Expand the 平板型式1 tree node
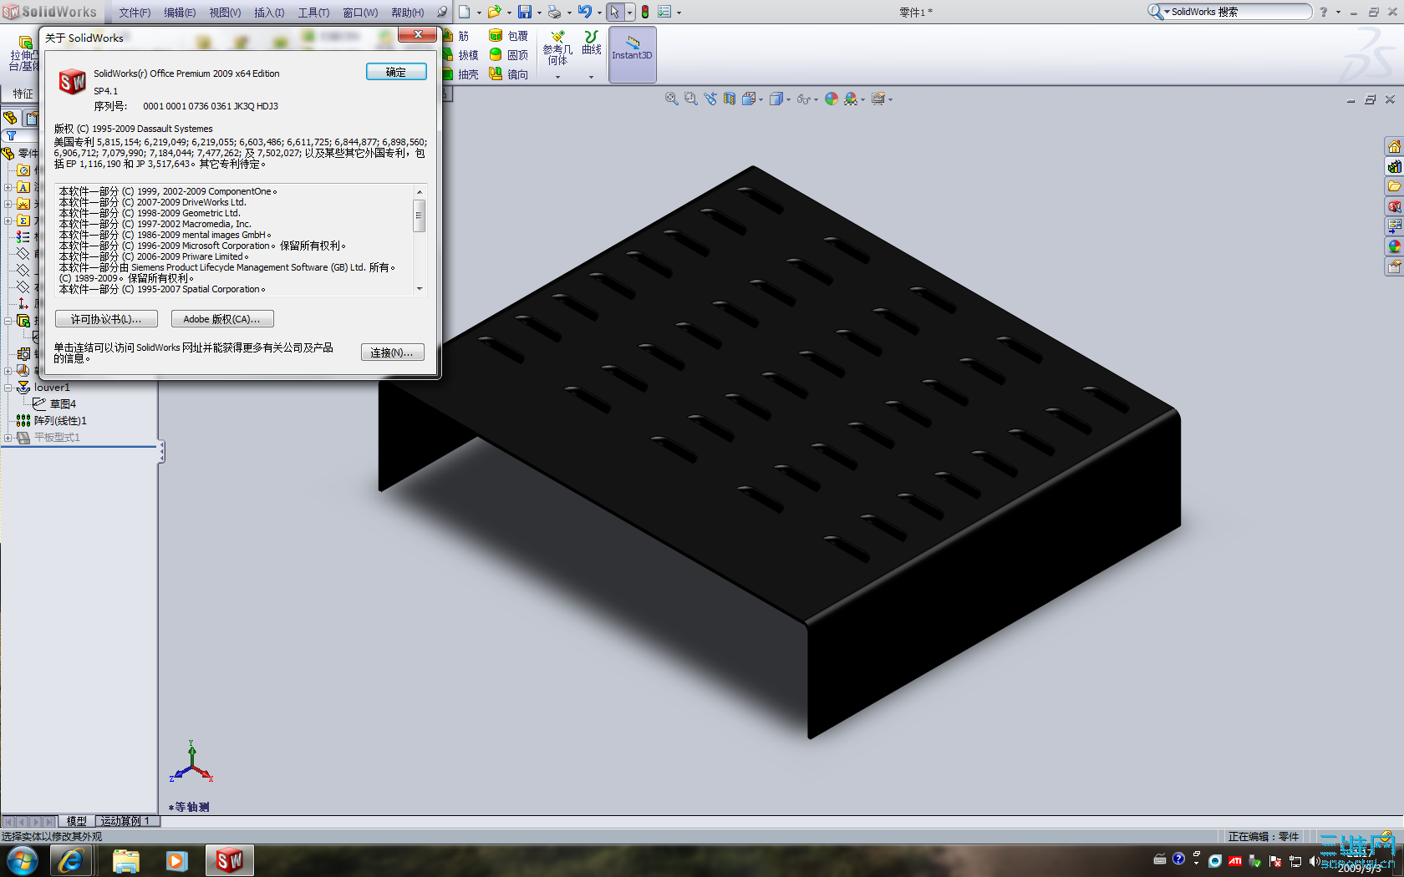Image resolution: width=1404 pixels, height=877 pixels. (x=8, y=438)
